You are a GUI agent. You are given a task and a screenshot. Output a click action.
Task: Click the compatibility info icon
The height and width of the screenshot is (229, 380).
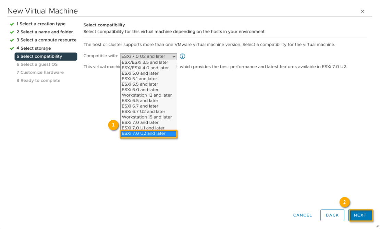182,56
